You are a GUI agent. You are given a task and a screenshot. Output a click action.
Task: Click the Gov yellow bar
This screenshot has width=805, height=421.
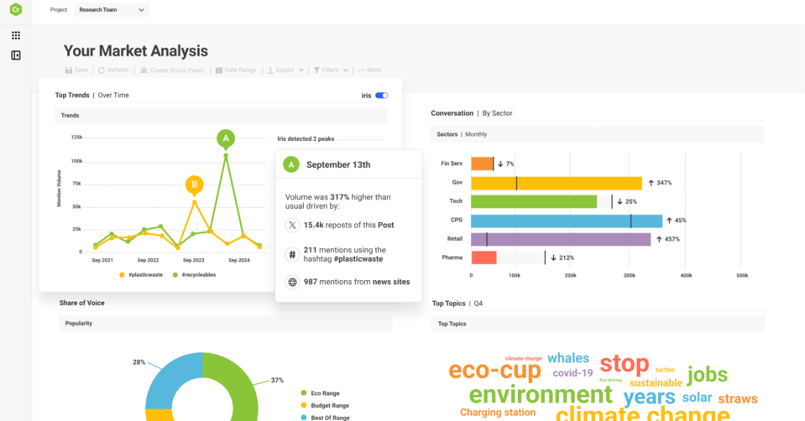556,182
